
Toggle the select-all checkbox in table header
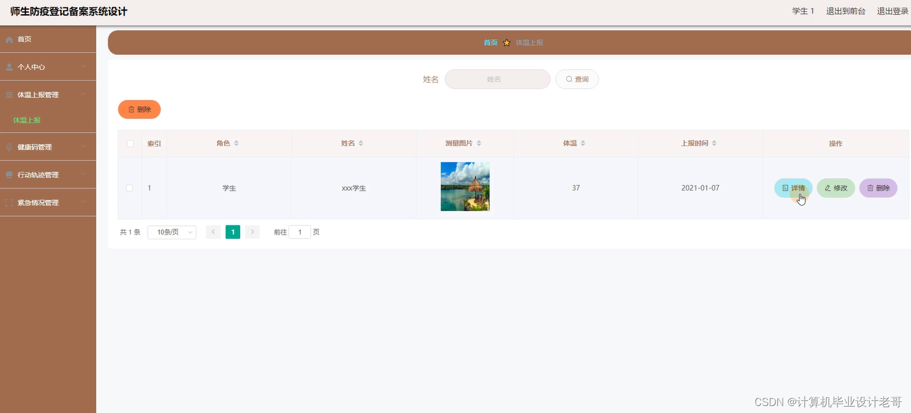coord(130,144)
